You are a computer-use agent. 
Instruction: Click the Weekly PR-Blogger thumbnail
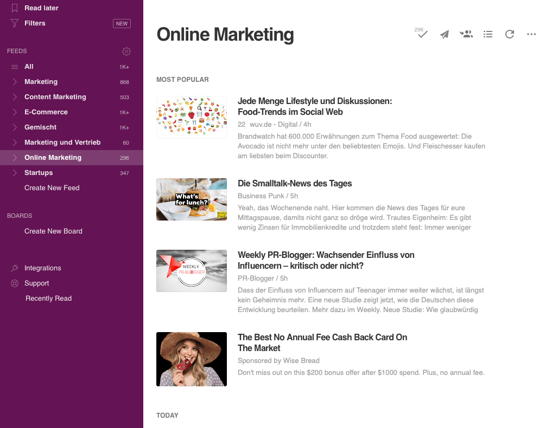click(192, 271)
